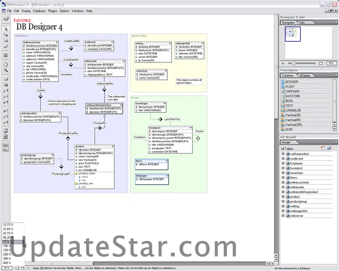Click the Navigator 75% zoom field
Viewport: 339px width, 271px height.
[331, 63]
